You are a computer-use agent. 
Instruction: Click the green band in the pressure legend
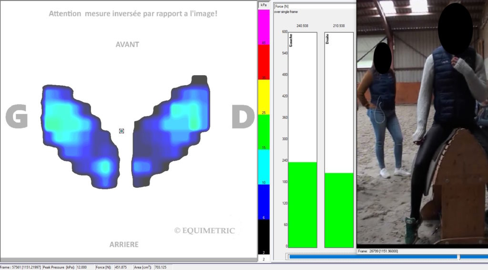264,132
